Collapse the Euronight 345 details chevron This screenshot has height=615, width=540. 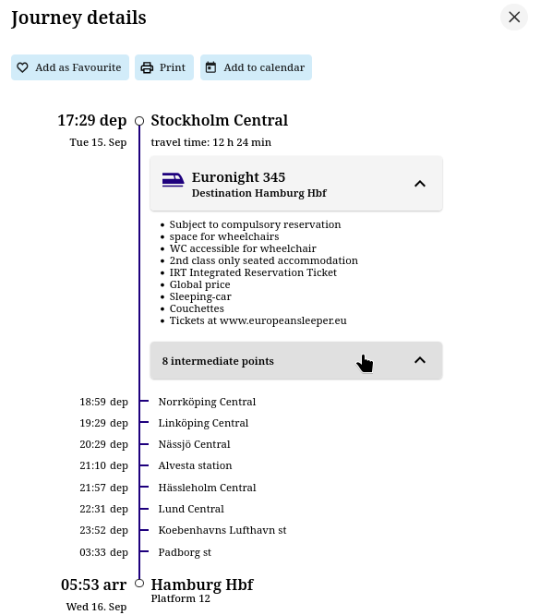click(420, 184)
